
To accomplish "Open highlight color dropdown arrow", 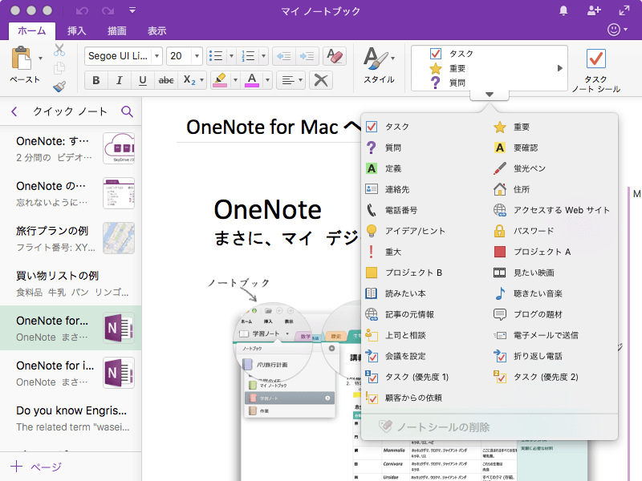I will coord(235,80).
